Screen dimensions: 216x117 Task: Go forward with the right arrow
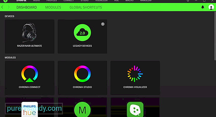click(x=9, y=7)
